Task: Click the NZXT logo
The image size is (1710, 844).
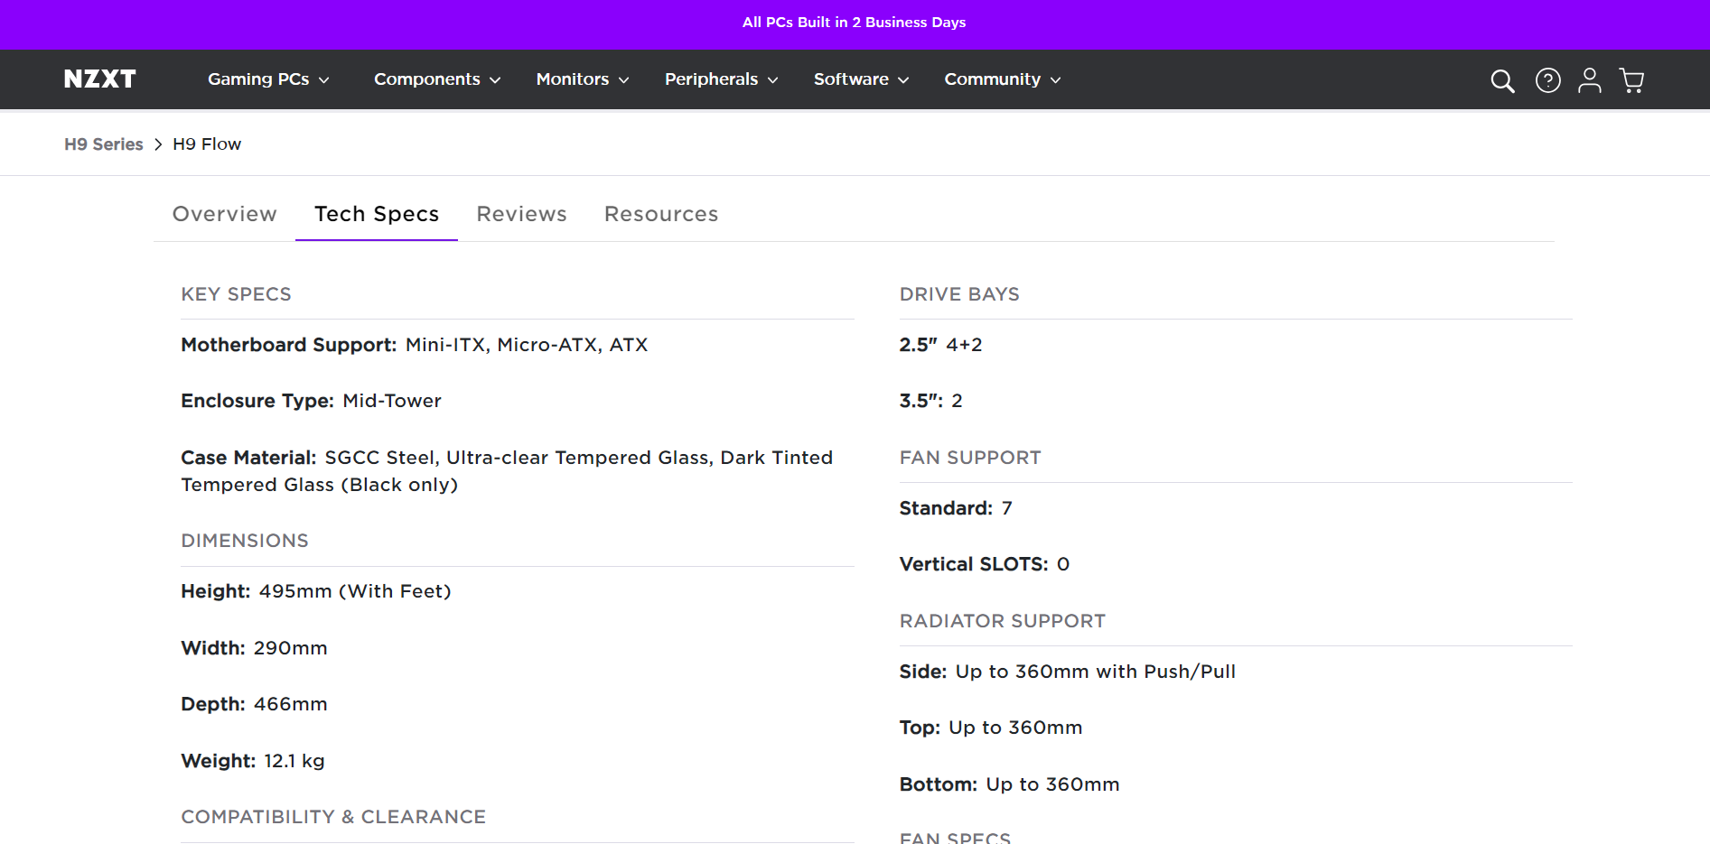Action: pyautogui.click(x=100, y=79)
